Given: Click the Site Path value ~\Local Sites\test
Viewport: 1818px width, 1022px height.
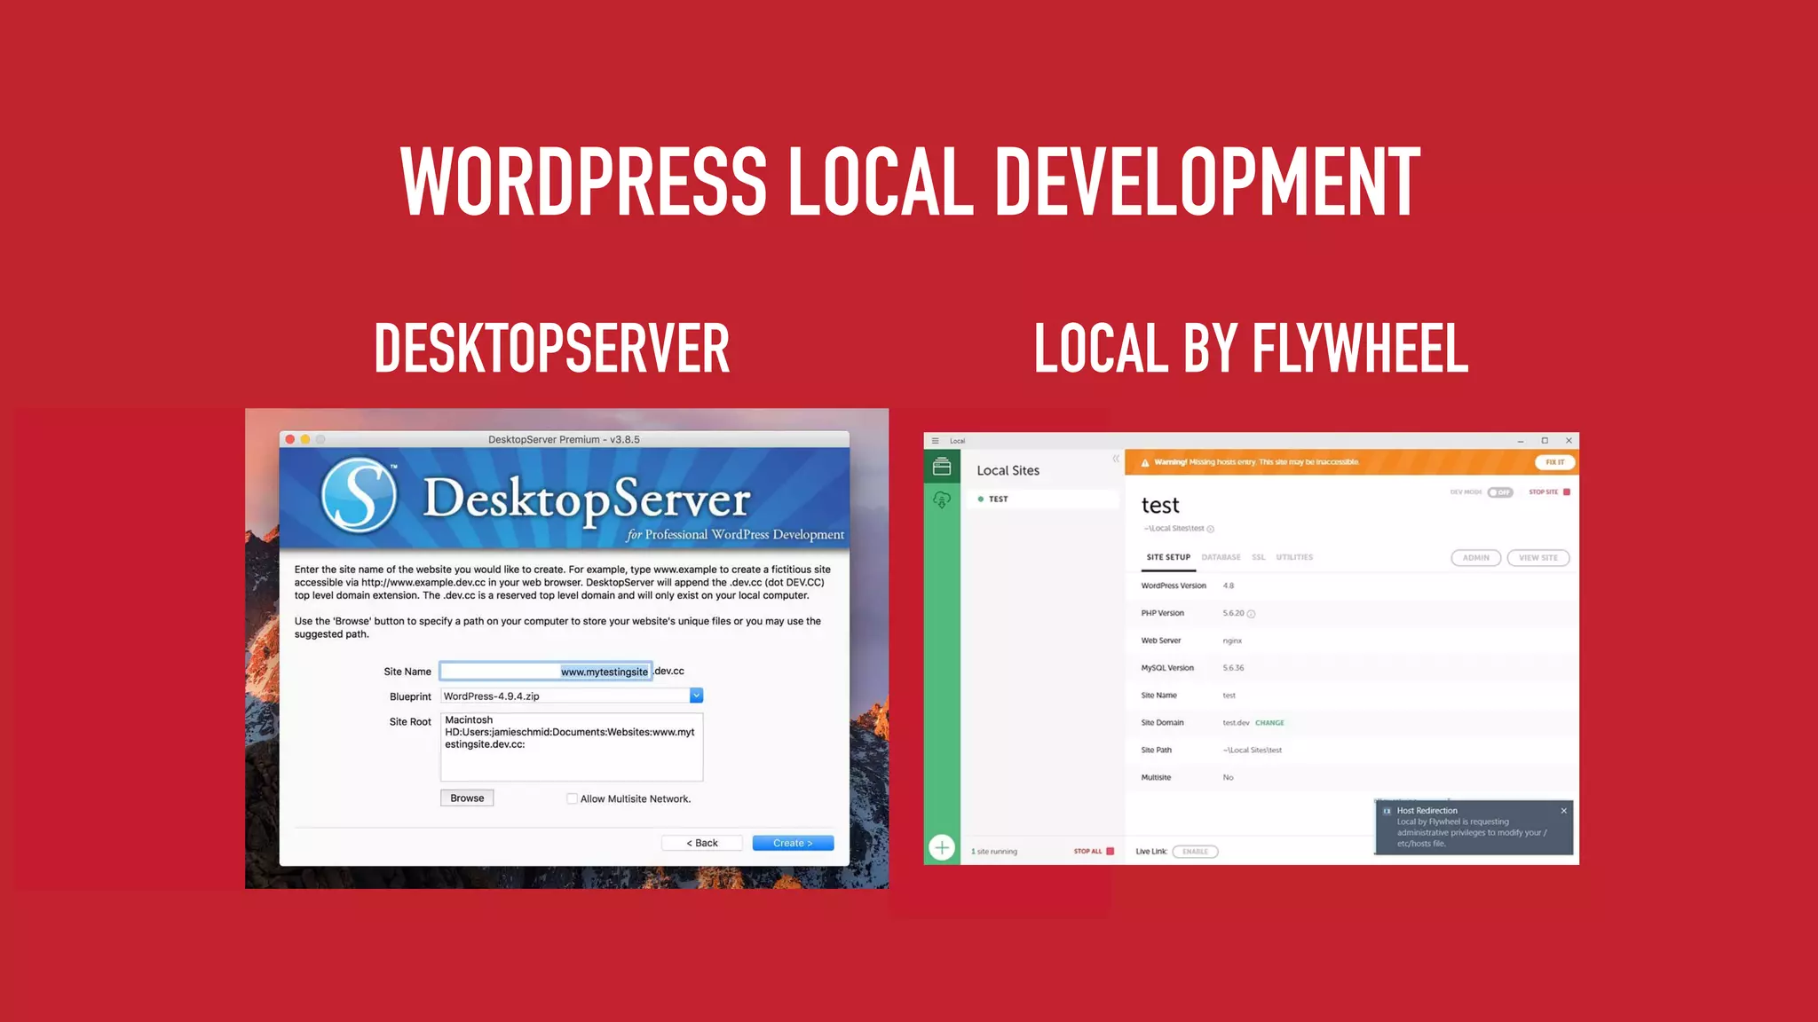Looking at the screenshot, I should coord(1253,751).
